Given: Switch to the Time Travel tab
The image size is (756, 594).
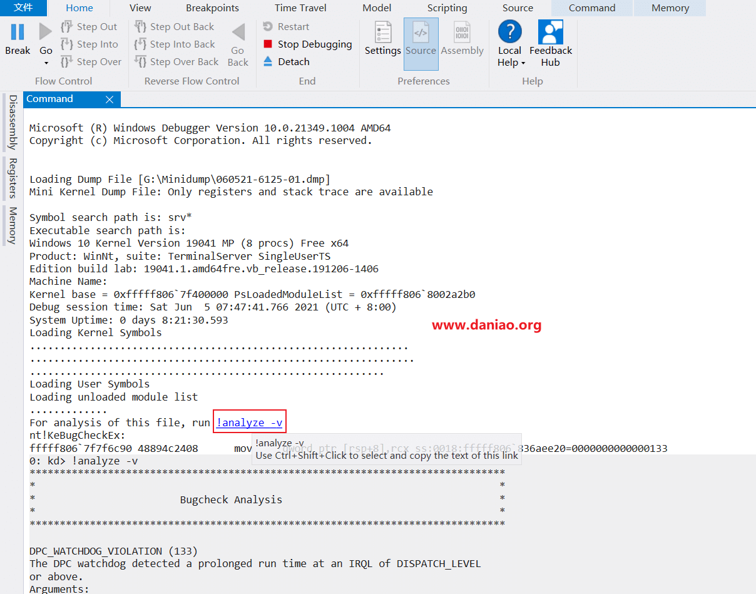Looking at the screenshot, I should pos(300,8).
